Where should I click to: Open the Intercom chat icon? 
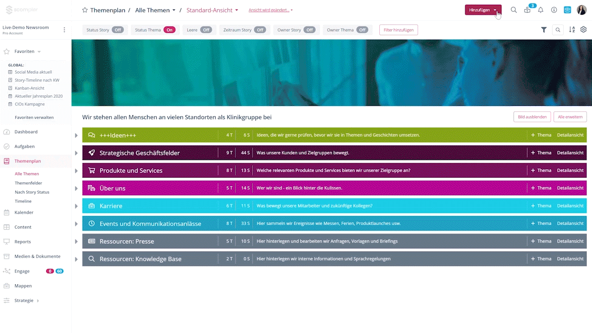pos(567,10)
